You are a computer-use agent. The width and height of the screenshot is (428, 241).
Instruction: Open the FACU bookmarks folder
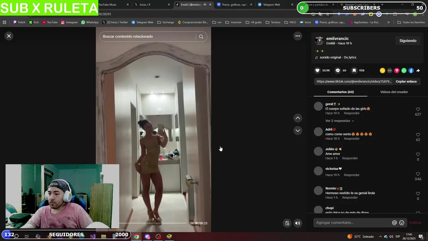290,22
